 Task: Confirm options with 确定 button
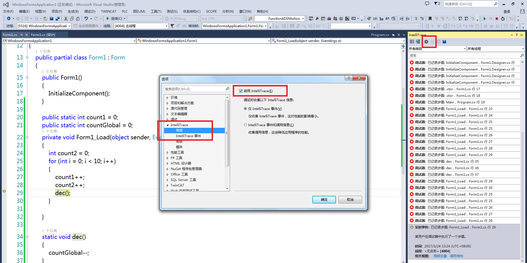324,200
